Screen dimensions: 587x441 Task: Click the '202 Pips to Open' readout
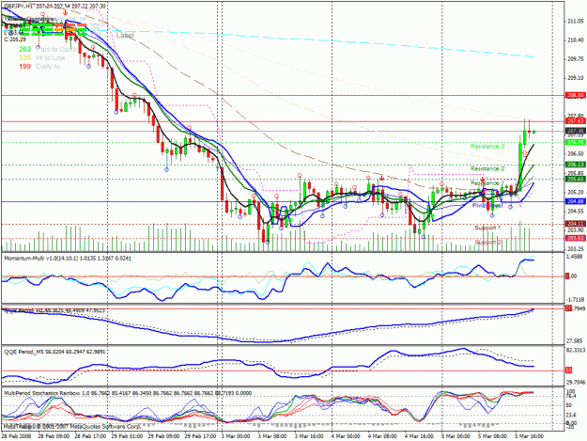[x=48, y=49]
